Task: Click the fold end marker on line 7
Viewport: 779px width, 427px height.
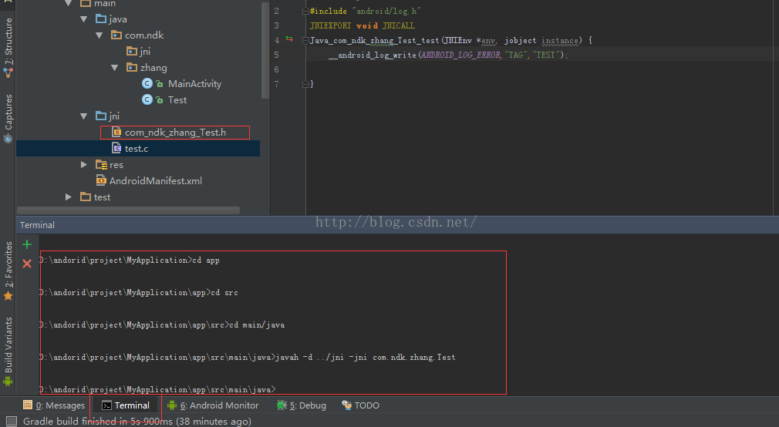Action: pyautogui.click(x=305, y=84)
